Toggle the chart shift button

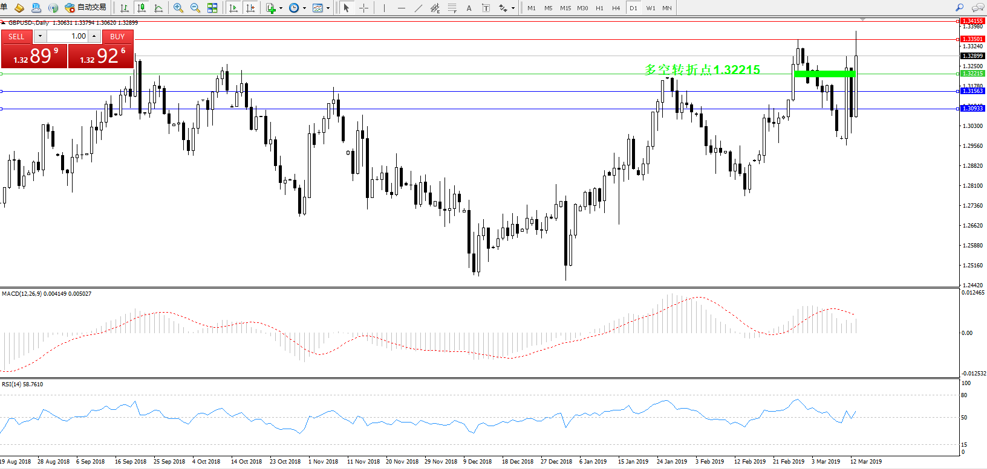coord(250,8)
